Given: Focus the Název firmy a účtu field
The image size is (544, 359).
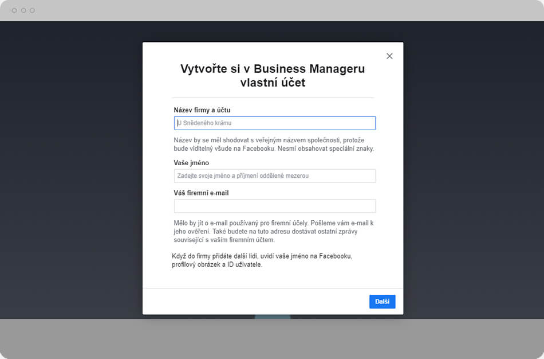Looking at the screenshot, I should [274, 123].
